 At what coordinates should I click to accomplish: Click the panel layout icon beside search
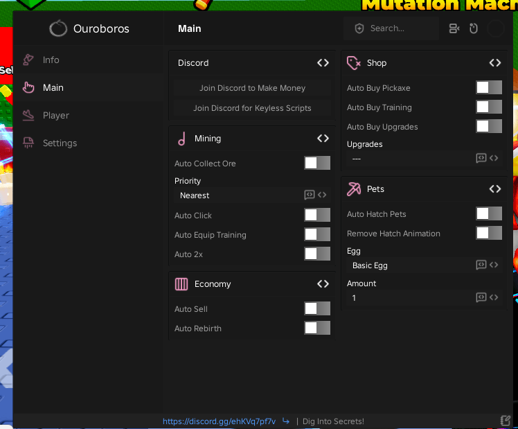click(x=454, y=28)
